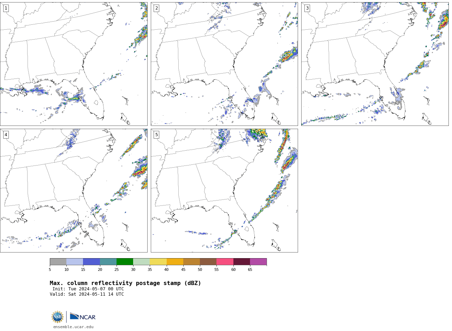Click the NSF globe logo
This screenshot has height=331, width=452.
click(58, 317)
